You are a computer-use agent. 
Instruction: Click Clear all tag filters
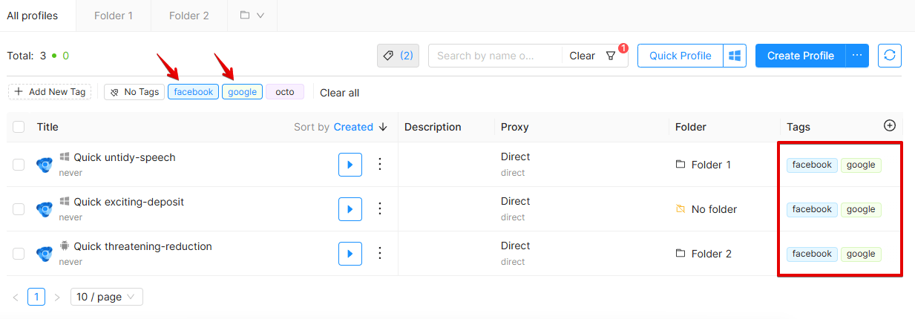(340, 93)
